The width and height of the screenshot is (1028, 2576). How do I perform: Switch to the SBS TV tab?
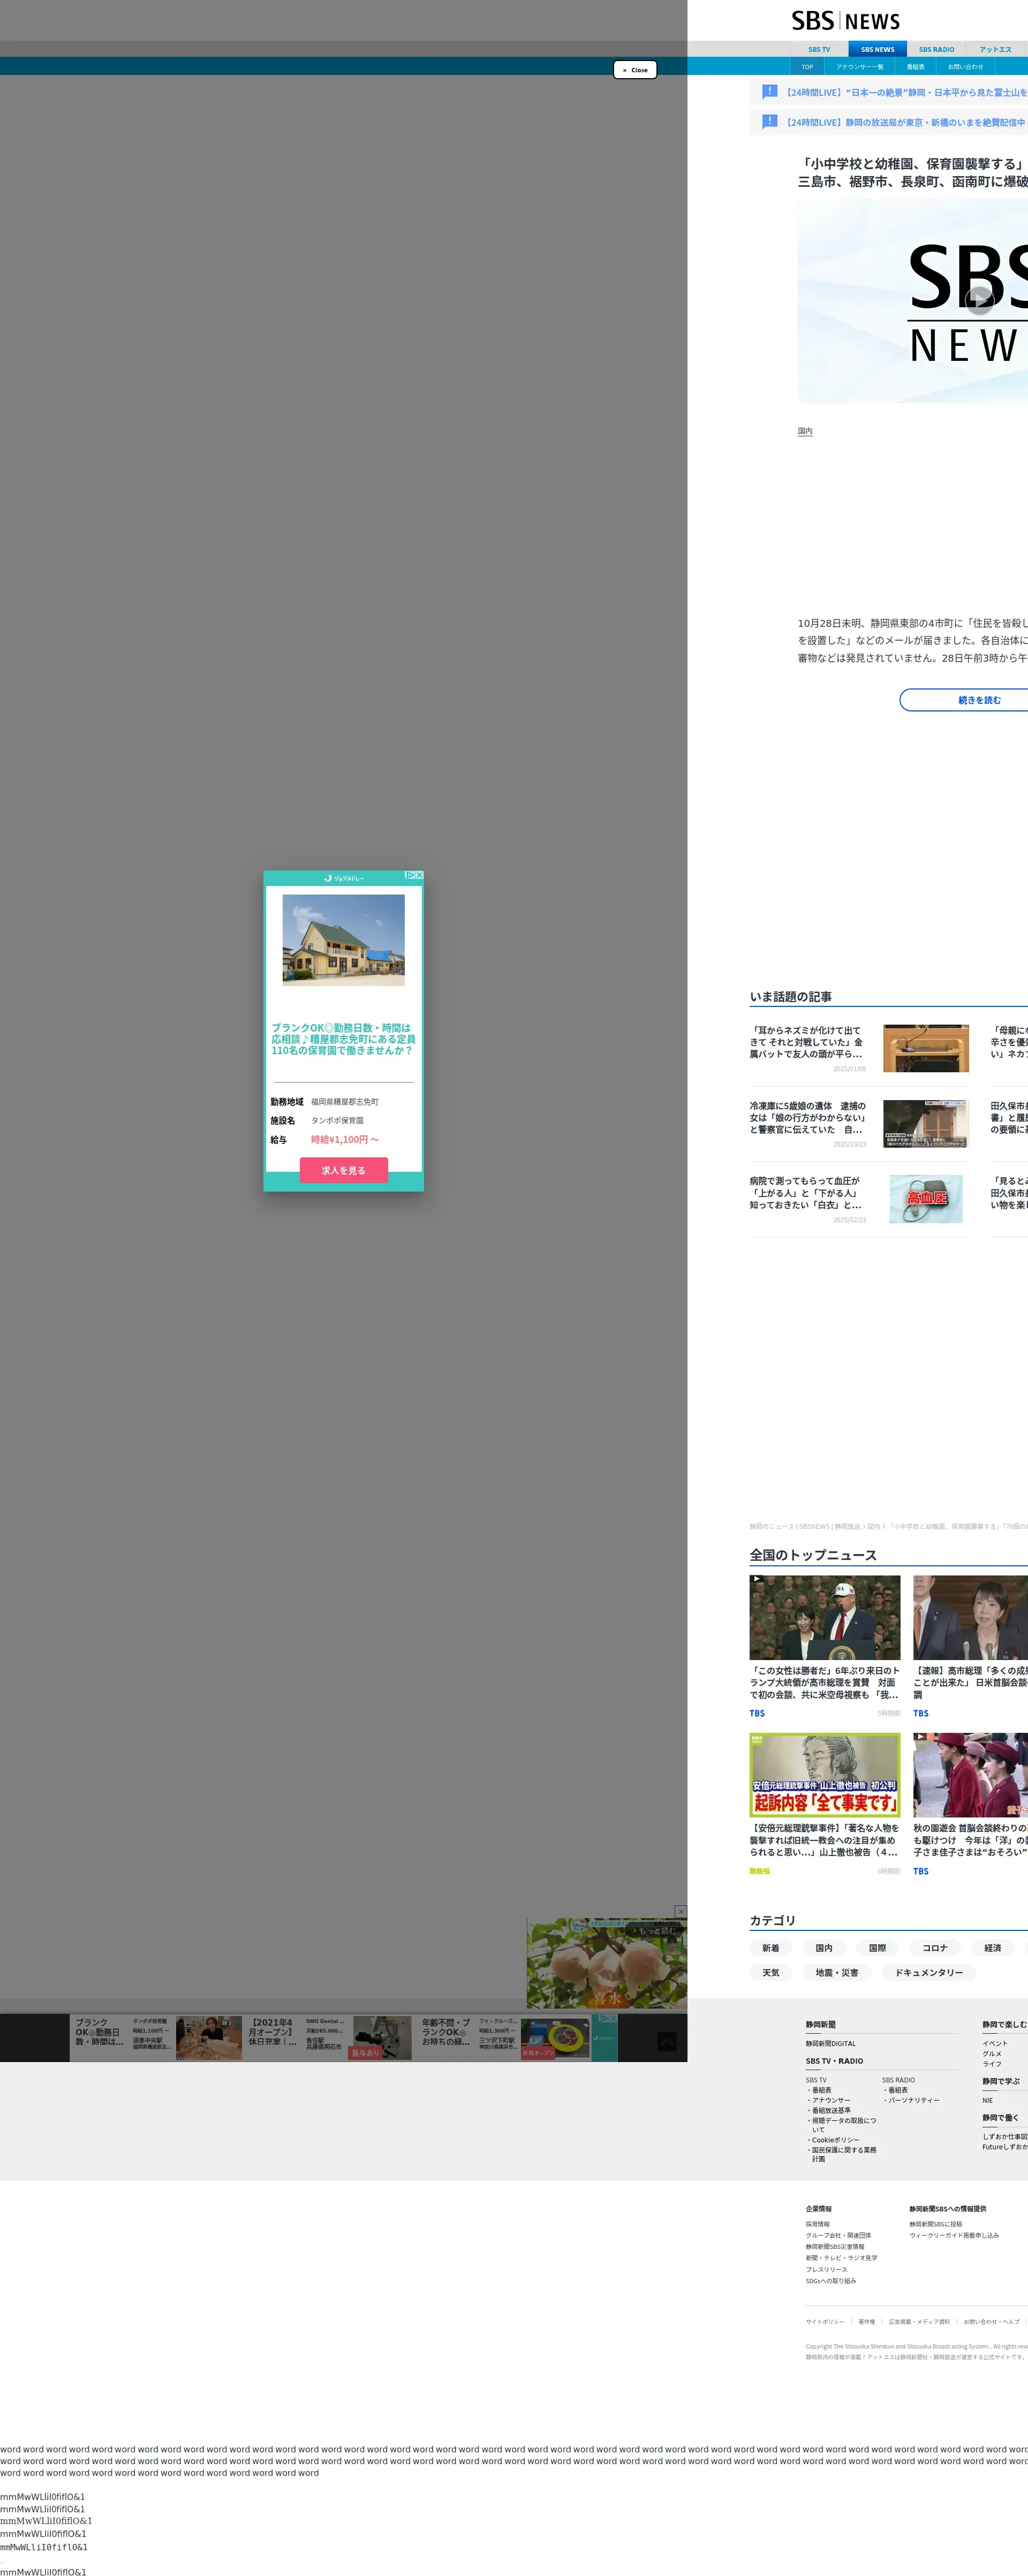819,49
